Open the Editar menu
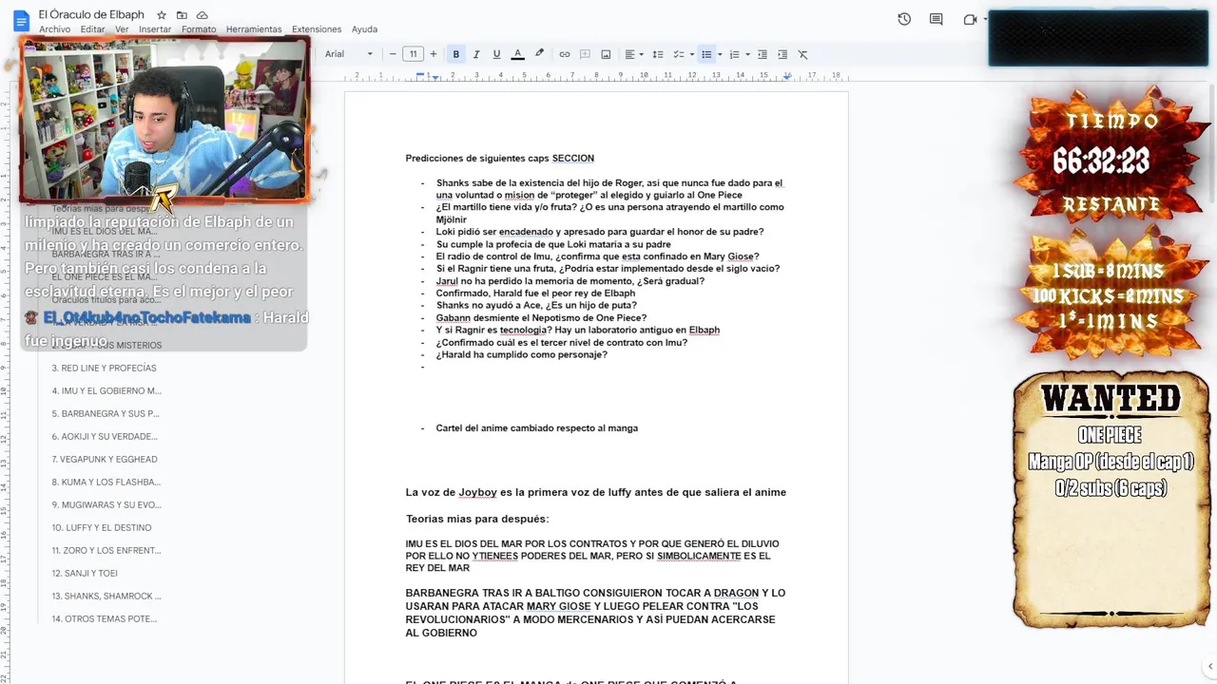Viewport: 1217px width, 684px height. [93, 29]
